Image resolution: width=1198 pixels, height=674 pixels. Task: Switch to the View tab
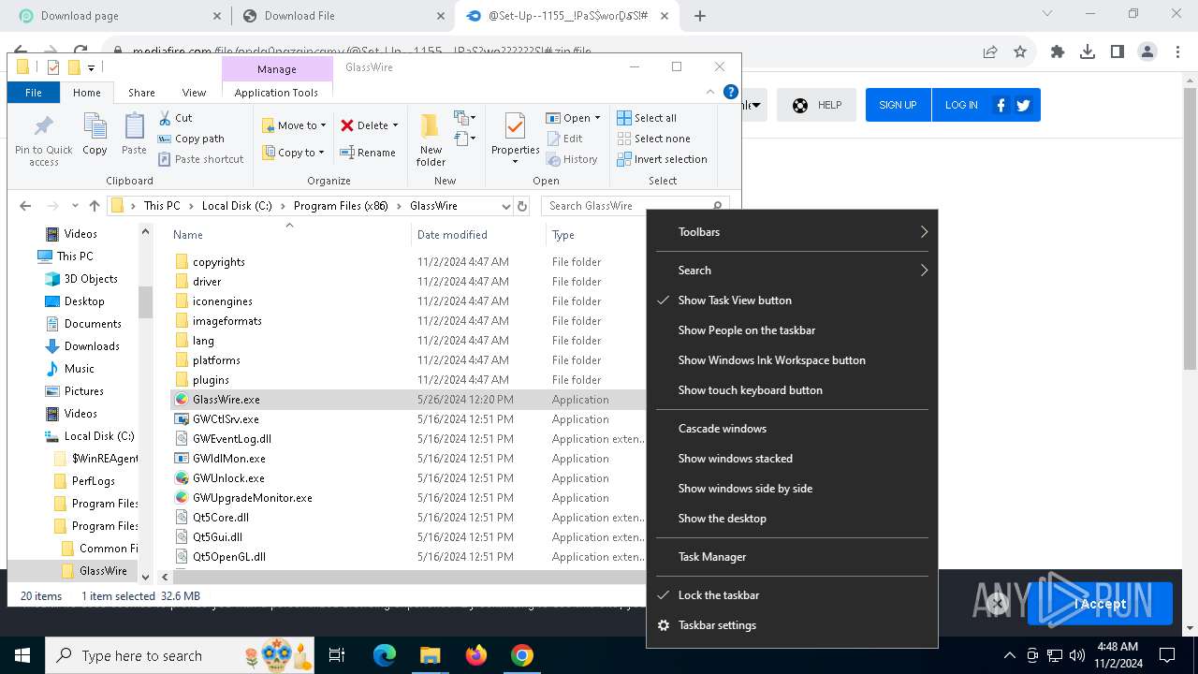click(x=194, y=93)
